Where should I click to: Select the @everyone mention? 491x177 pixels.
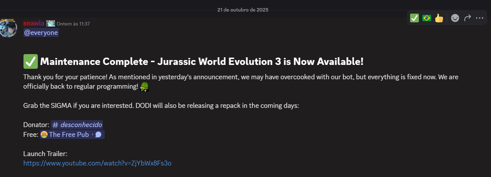[41, 32]
